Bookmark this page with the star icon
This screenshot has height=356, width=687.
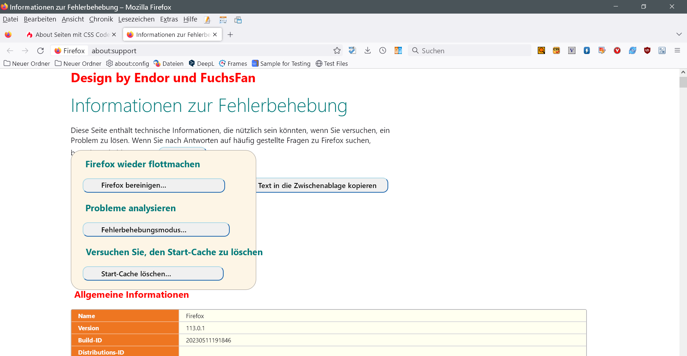337,51
